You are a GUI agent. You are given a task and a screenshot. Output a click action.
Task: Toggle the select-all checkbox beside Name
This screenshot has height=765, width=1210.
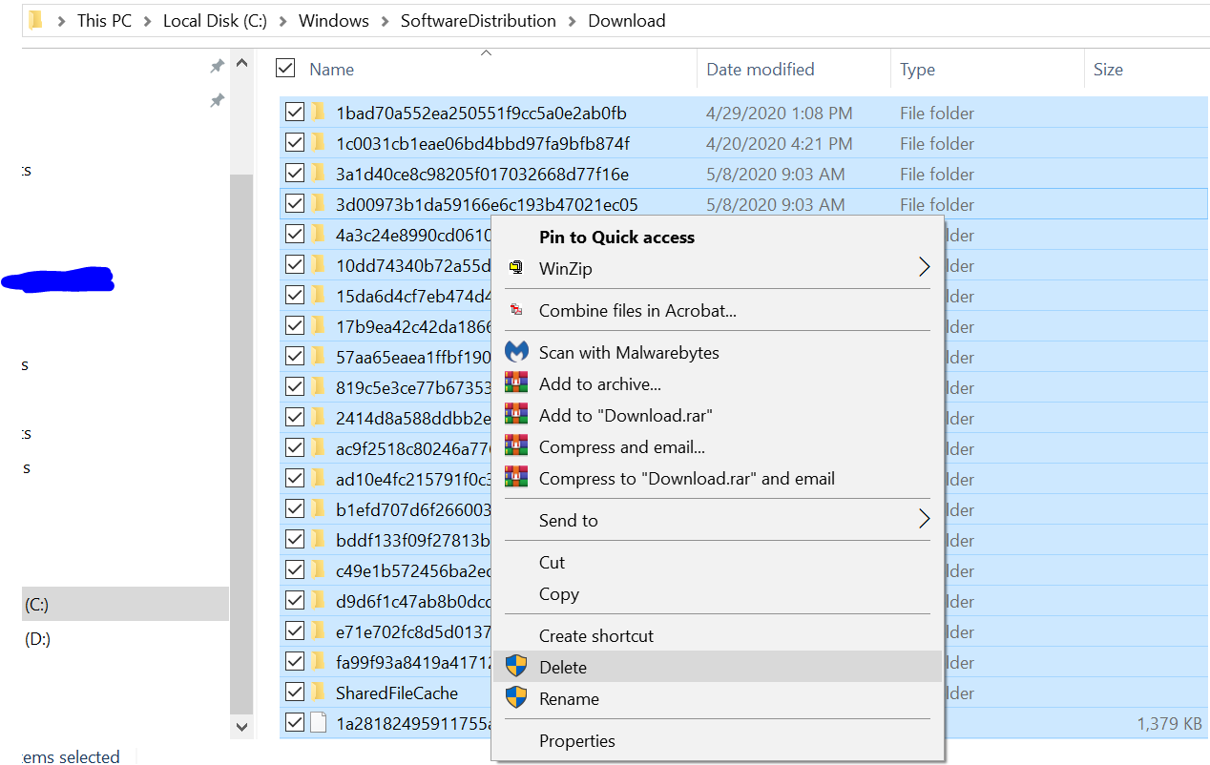(284, 68)
